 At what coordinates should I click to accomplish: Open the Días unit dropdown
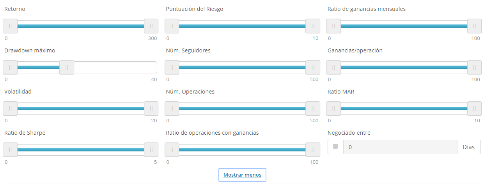[469, 147]
